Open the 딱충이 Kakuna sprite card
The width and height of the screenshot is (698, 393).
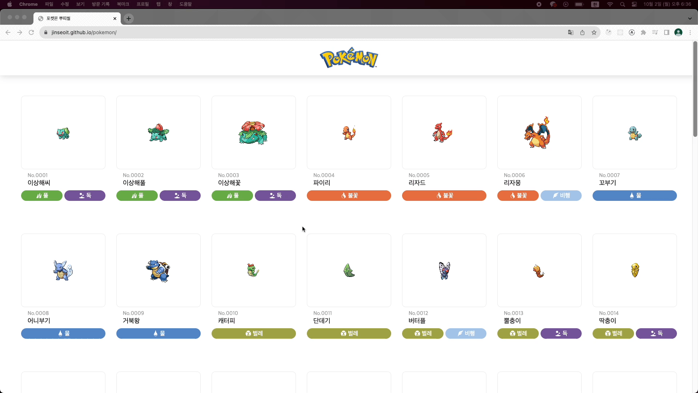pyautogui.click(x=635, y=270)
